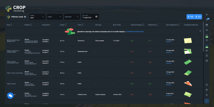Click the info icon next to Рейтинг полів

25,17
